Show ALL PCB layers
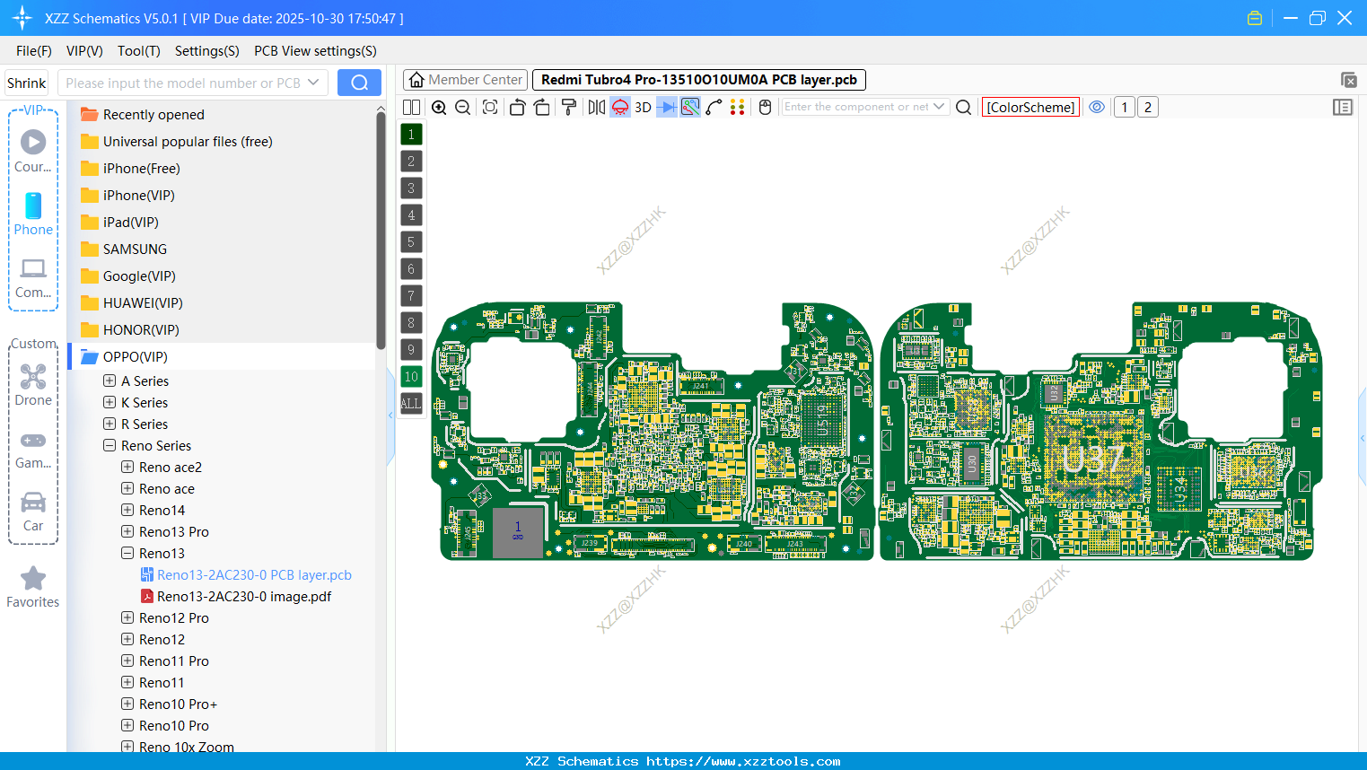 tap(411, 403)
